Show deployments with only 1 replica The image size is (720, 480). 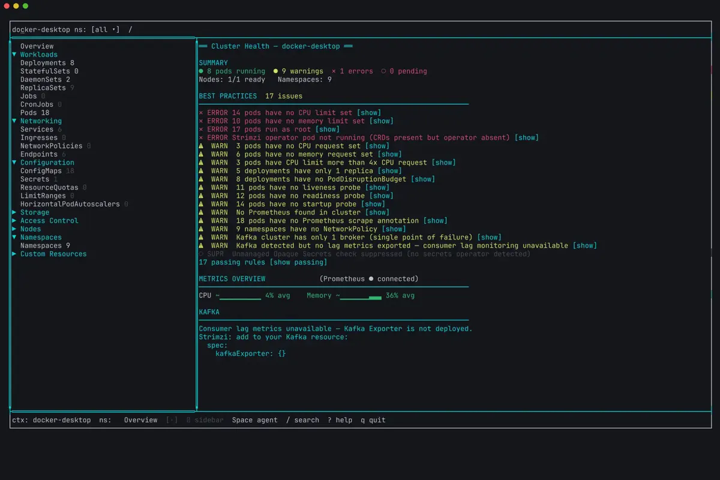pos(390,171)
